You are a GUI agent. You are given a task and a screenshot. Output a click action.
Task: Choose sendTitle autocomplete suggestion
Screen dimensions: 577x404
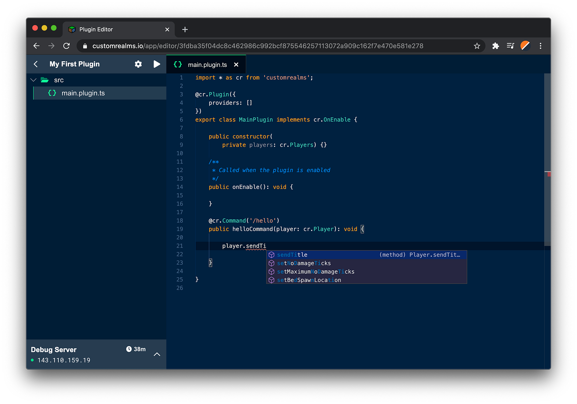coord(367,255)
